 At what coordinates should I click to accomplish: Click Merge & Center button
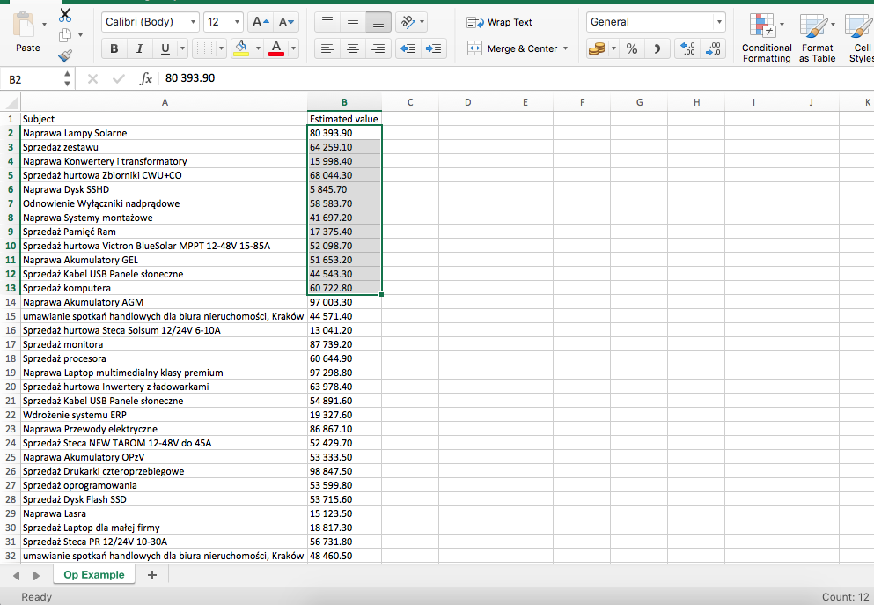[512, 49]
